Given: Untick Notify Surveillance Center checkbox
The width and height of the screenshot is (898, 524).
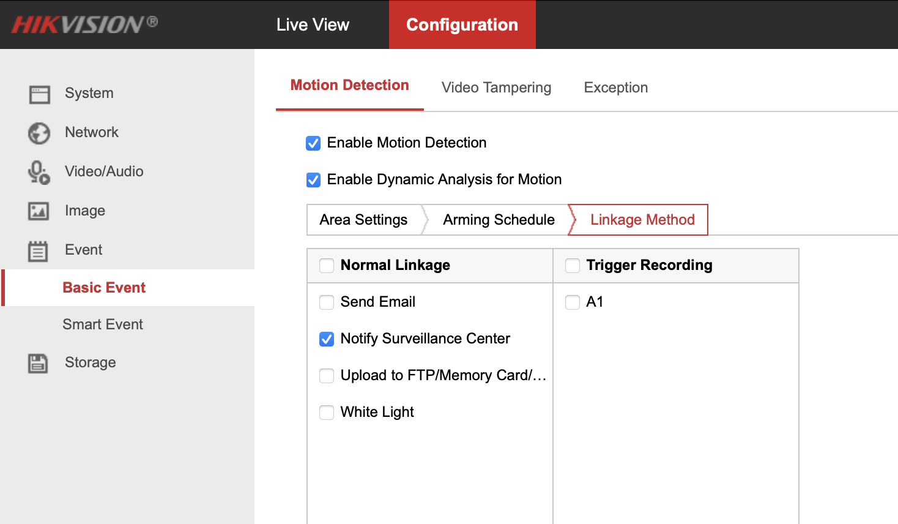Looking at the screenshot, I should (x=327, y=339).
